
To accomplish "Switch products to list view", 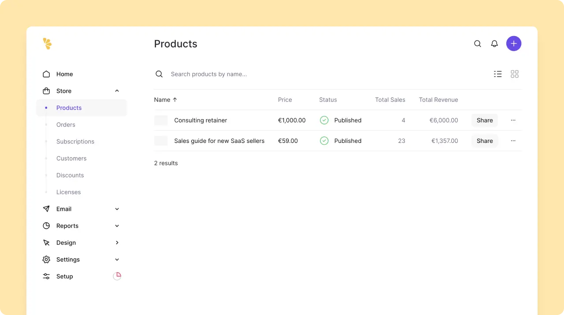I will pyautogui.click(x=498, y=74).
